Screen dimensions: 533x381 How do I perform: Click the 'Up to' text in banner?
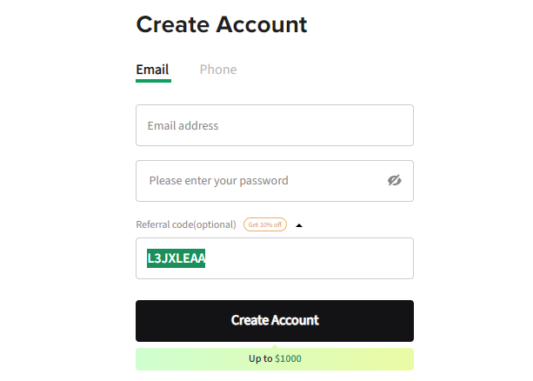click(260, 358)
